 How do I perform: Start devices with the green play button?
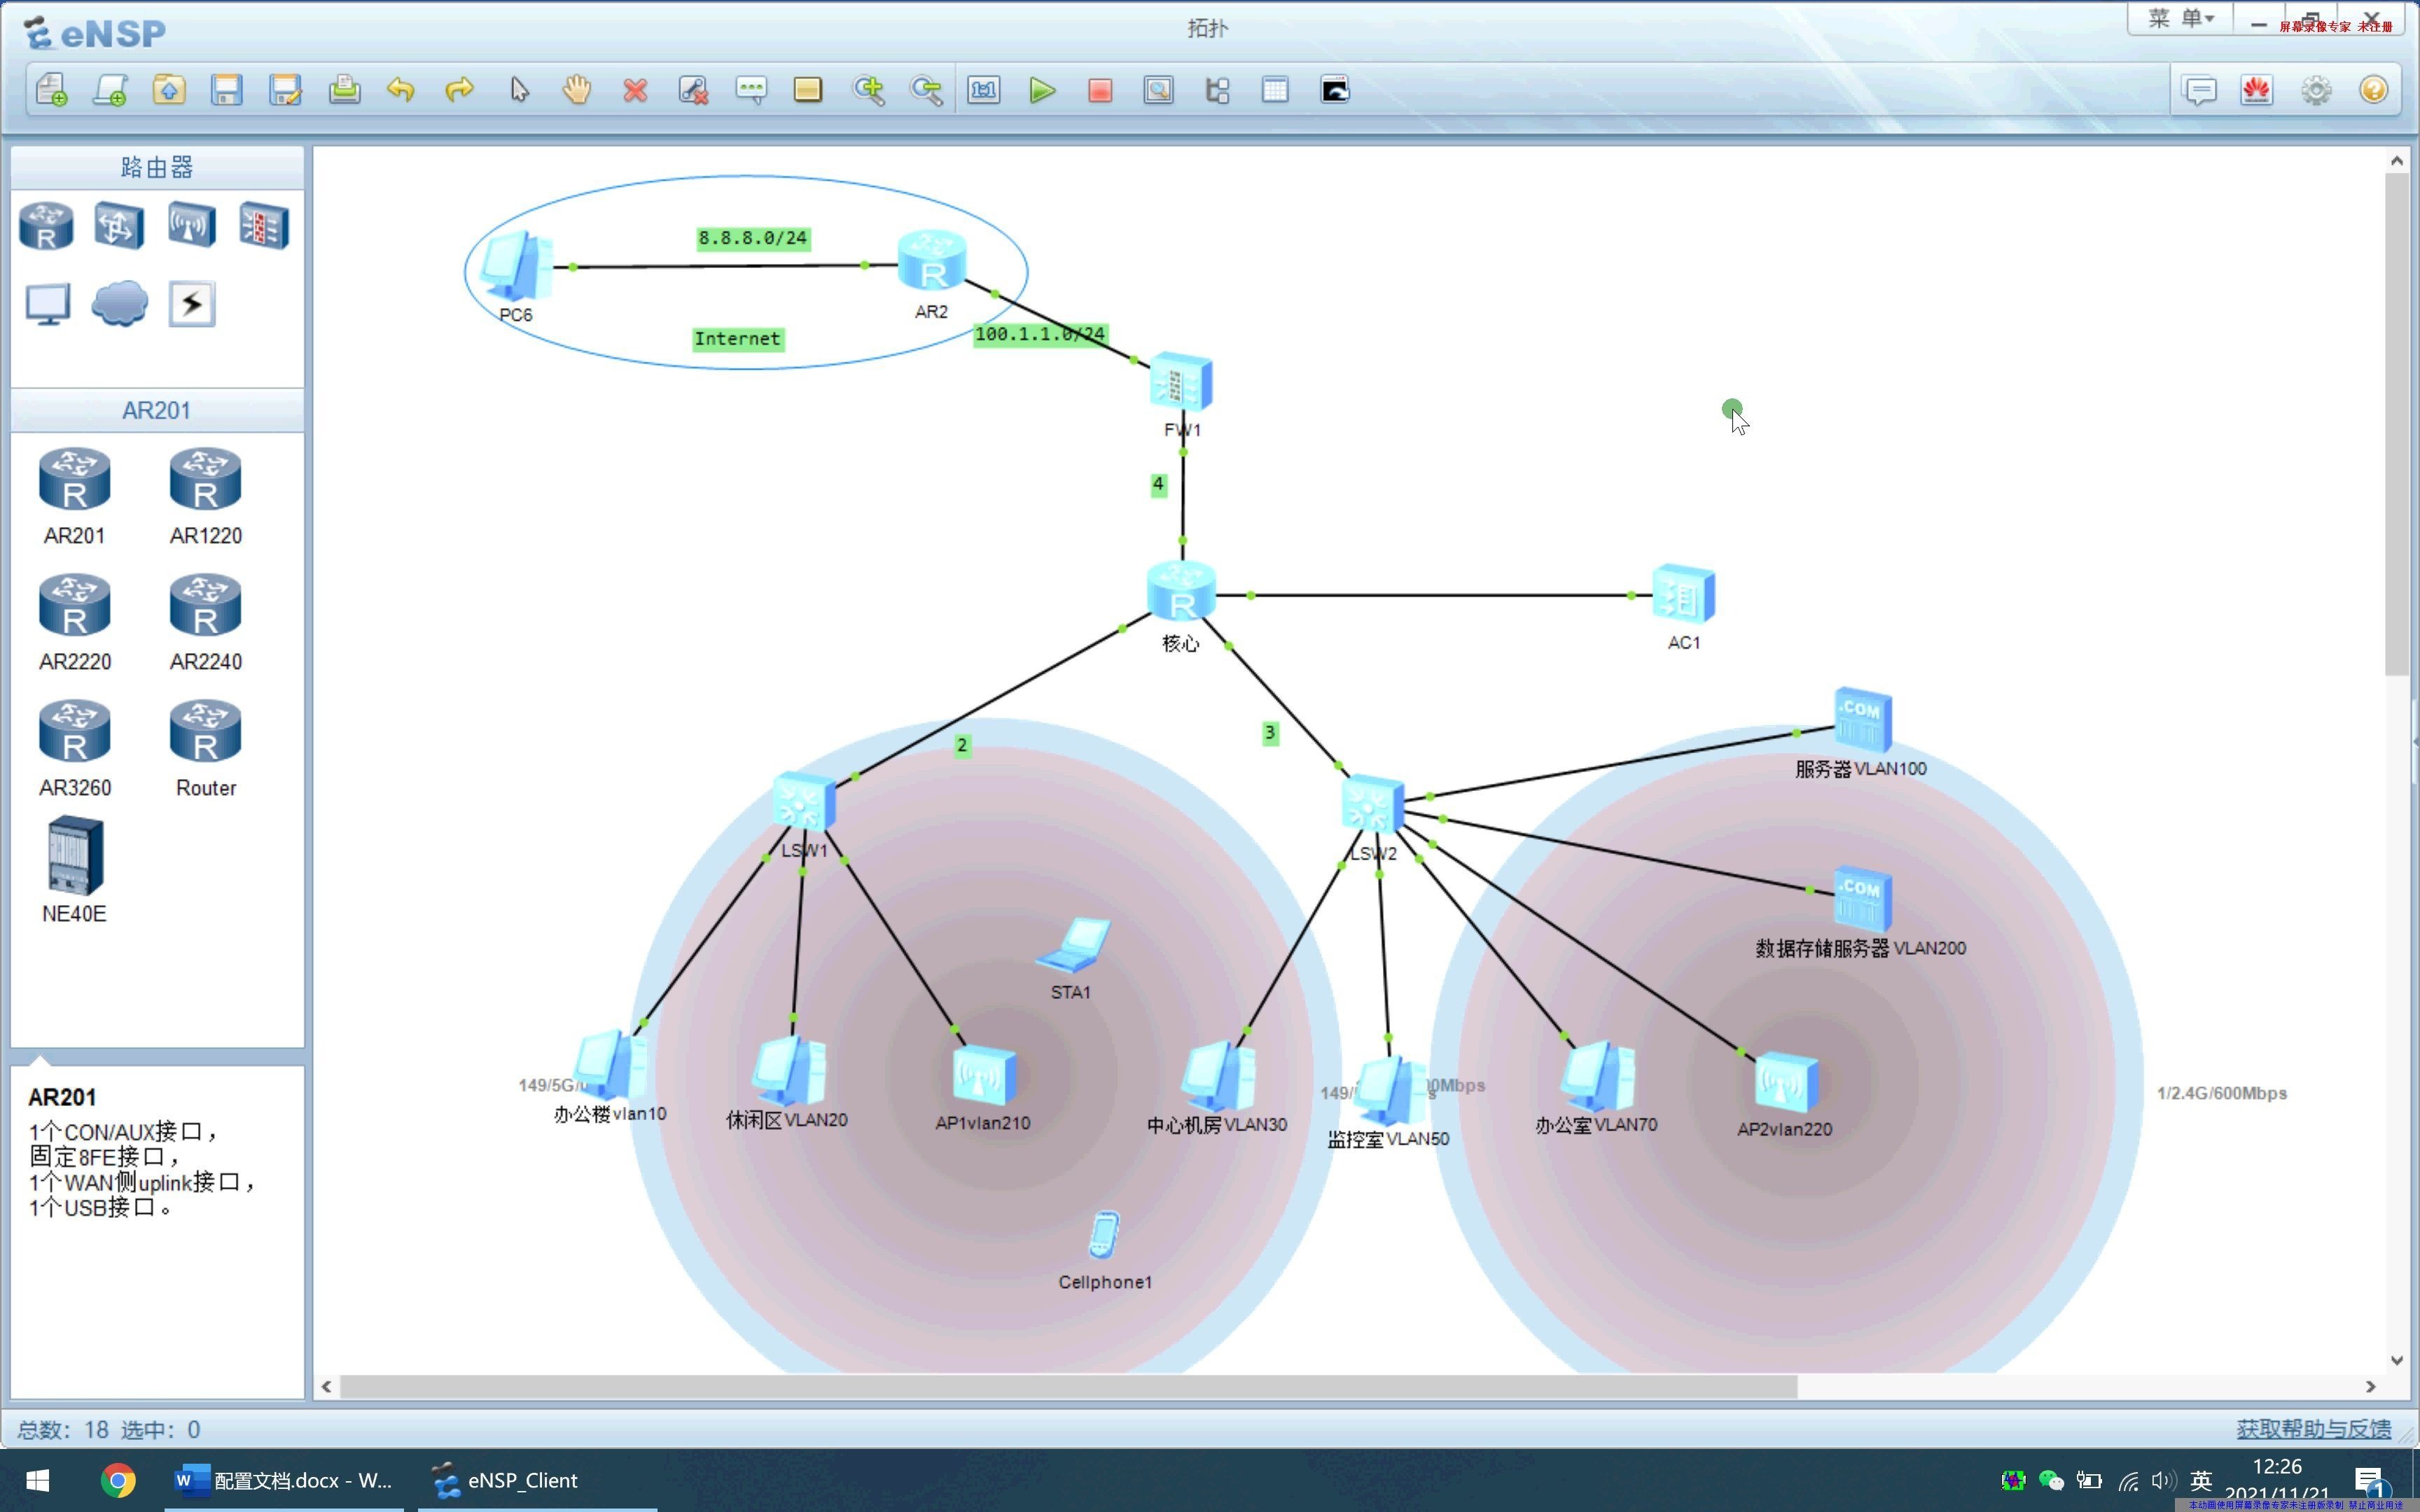pos(1042,90)
